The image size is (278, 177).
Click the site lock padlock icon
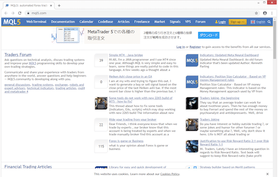28,13
